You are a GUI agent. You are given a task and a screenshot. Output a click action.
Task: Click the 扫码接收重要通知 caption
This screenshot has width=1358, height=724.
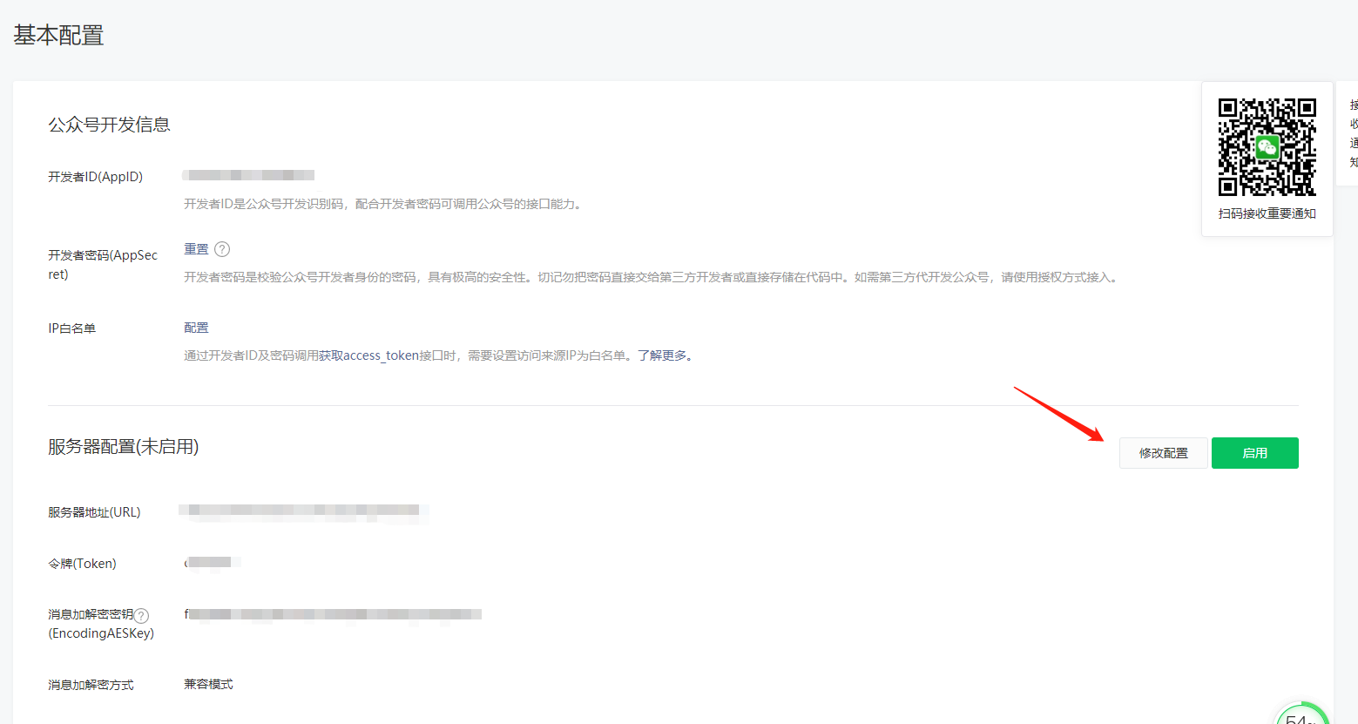tap(1267, 213)
